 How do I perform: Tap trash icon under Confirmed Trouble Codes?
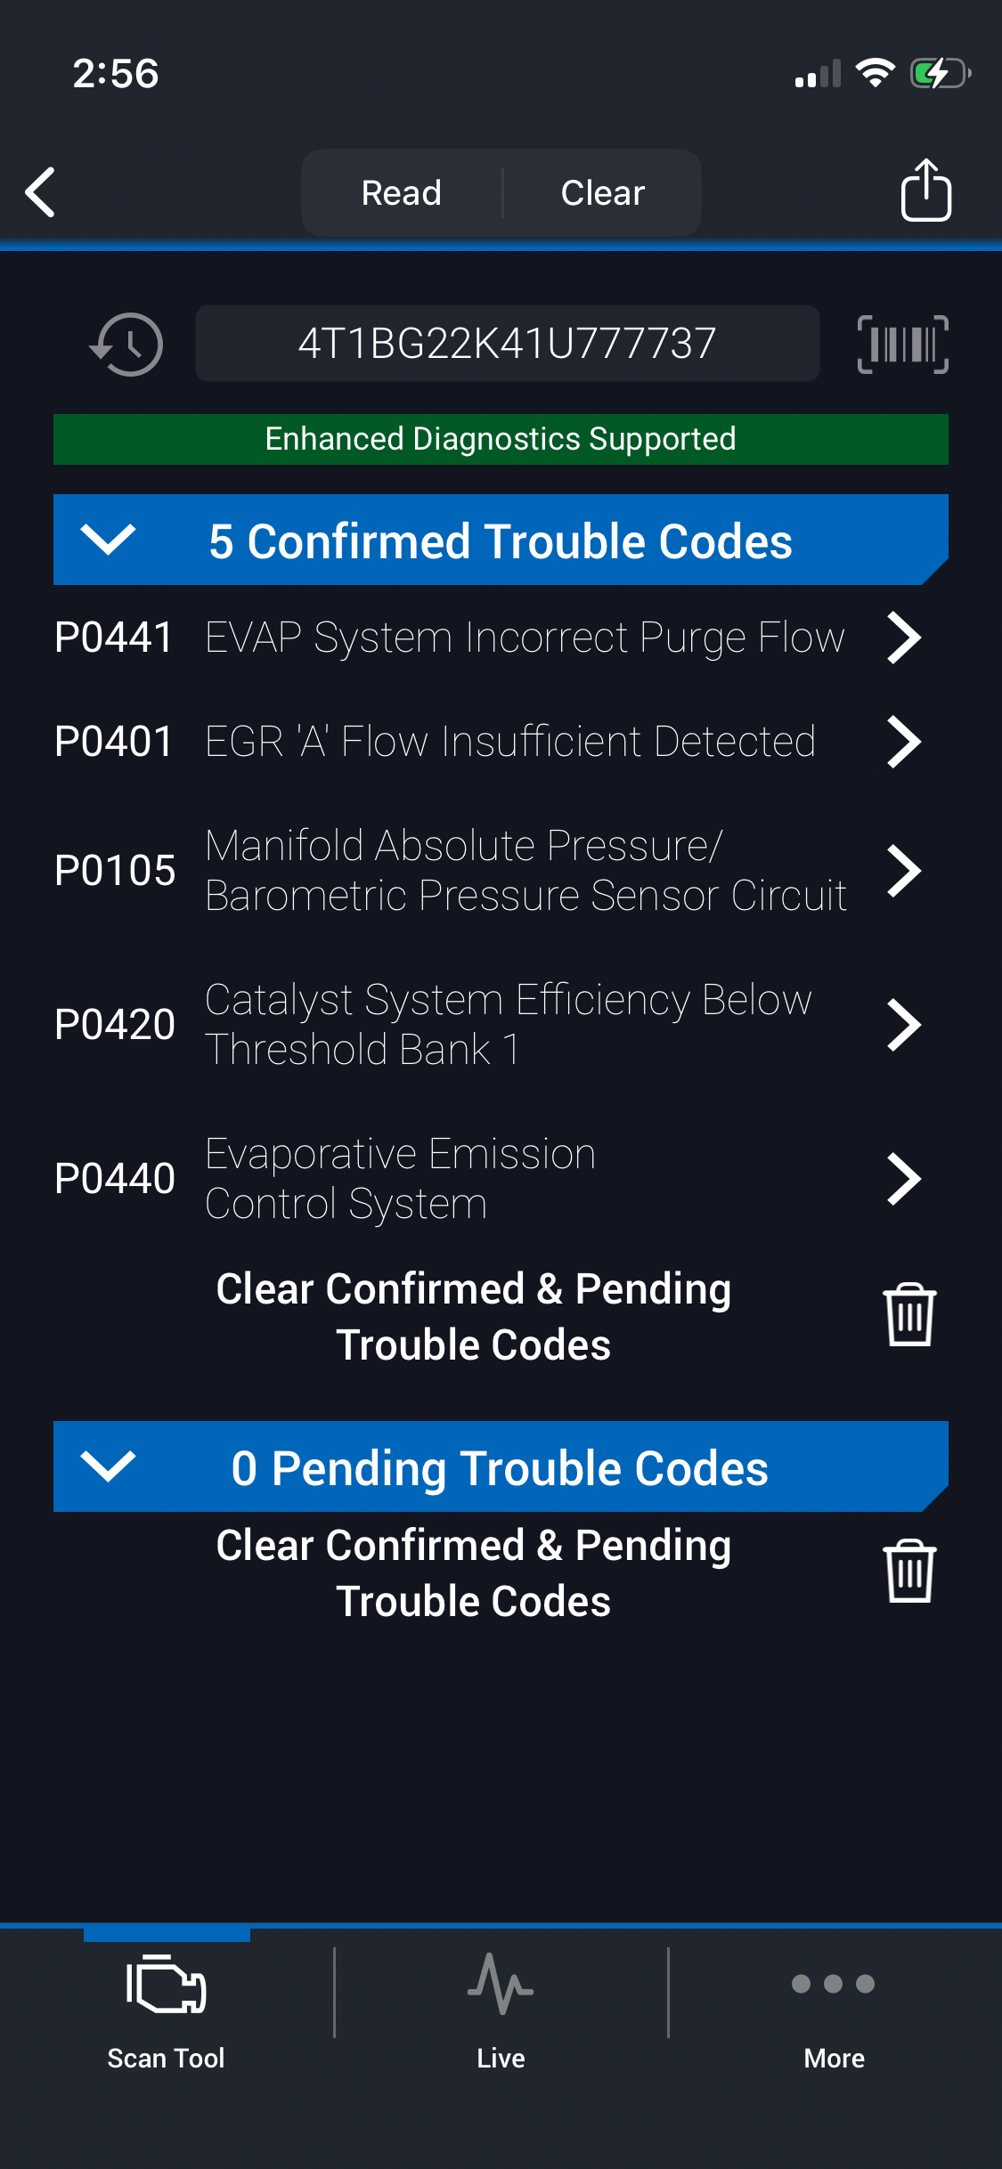tap(908, 1315)
